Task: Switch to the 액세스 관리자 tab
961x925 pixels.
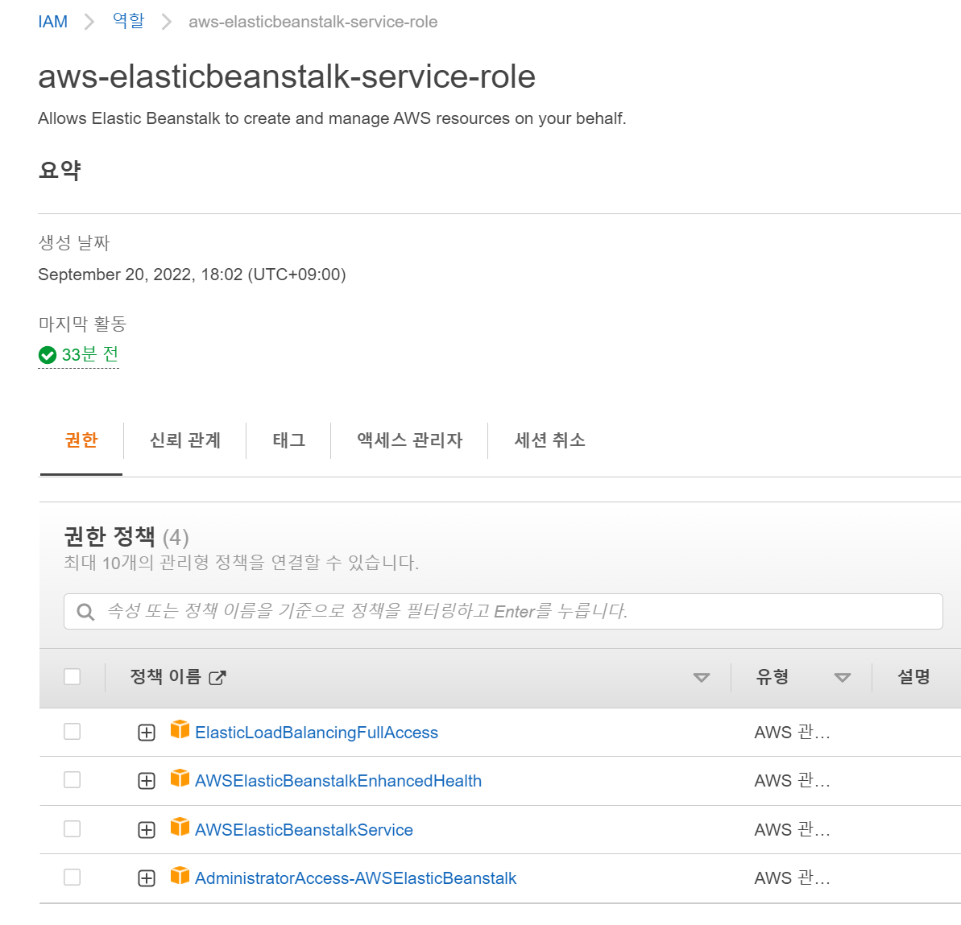Action: [409, 440]
